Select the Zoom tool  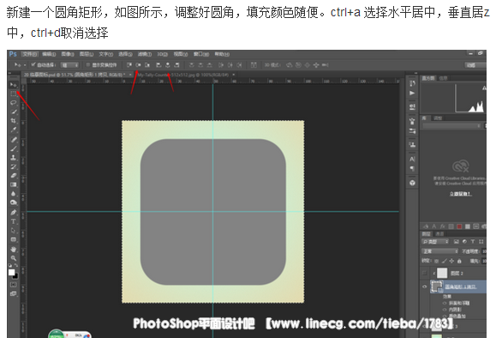pos(14,258)
